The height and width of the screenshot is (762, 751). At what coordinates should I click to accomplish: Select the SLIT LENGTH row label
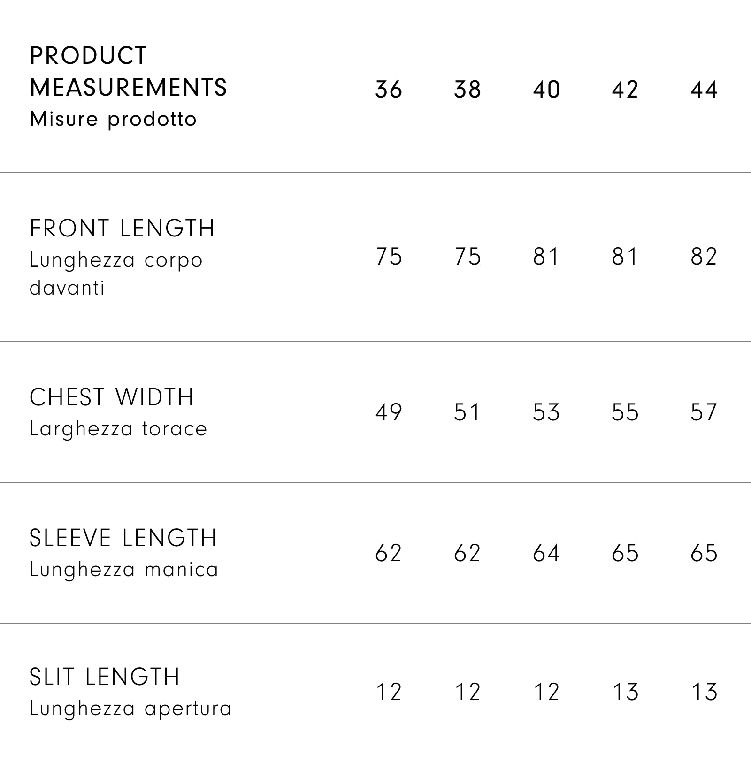[x=105, y=677]
